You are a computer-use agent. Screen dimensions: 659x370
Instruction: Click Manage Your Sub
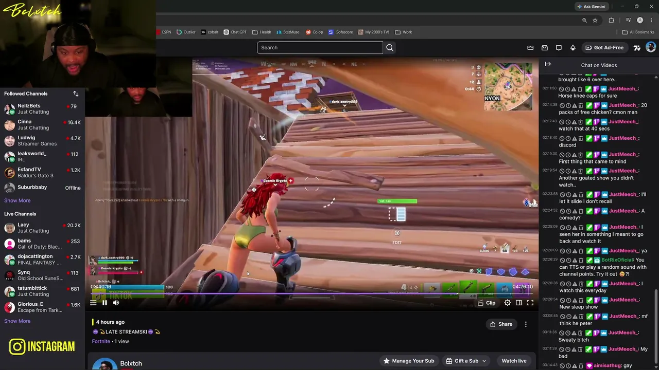pyautogui.click(x=408, y=361)
